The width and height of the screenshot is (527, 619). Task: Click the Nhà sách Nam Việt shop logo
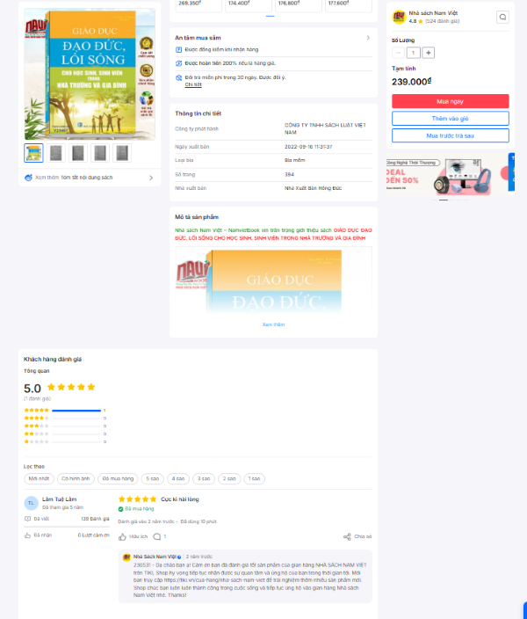[399, 17]
